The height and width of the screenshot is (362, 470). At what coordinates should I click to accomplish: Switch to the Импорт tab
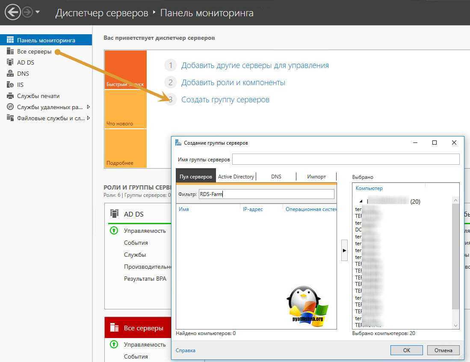316,176
